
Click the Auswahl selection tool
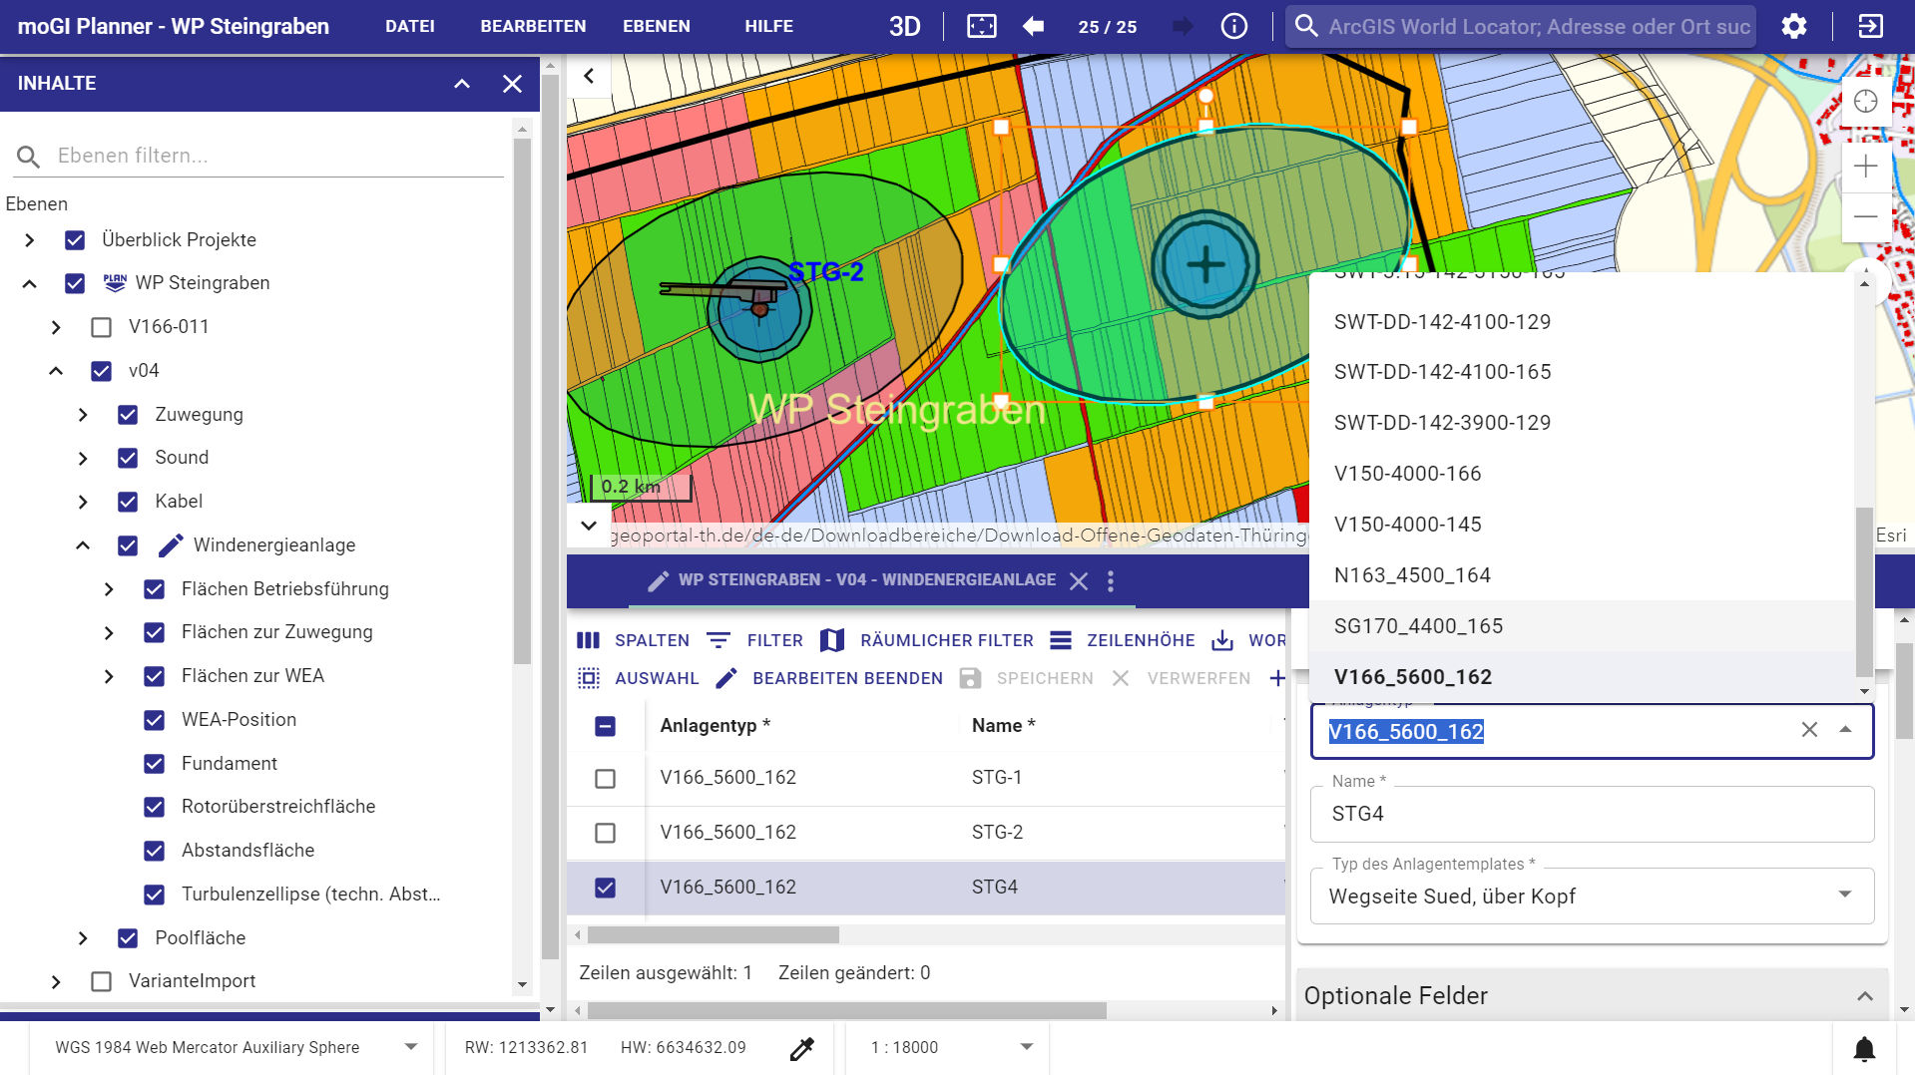pos(638,678)
